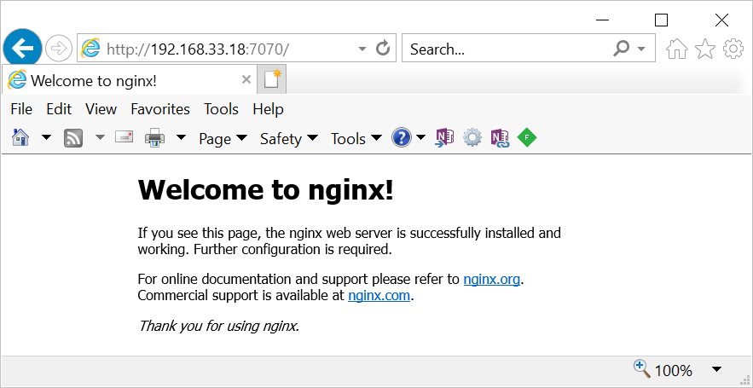Open the RSS feeds icon
The width and height of the screenshot is (753, 388).
point(73,138)
